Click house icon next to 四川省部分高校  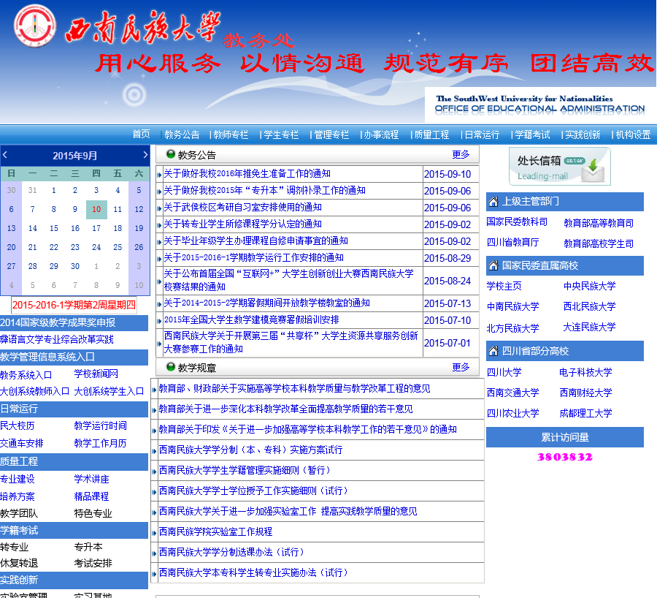493,351
